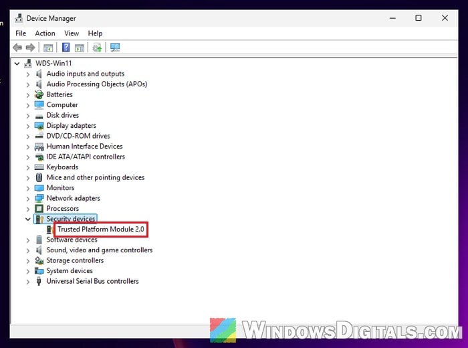Image resolution: width=468 pixels, height=348 pixels.
Task: Select the Software devices label
Action: click(72, 240)
